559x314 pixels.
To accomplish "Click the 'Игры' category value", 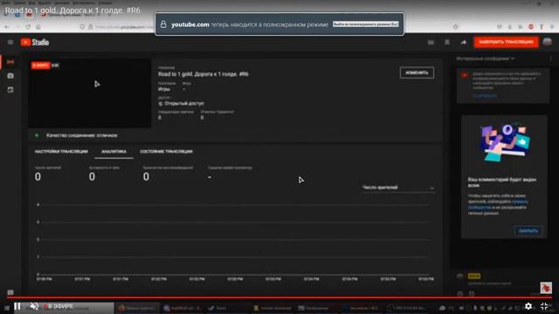I will [164, 89].
